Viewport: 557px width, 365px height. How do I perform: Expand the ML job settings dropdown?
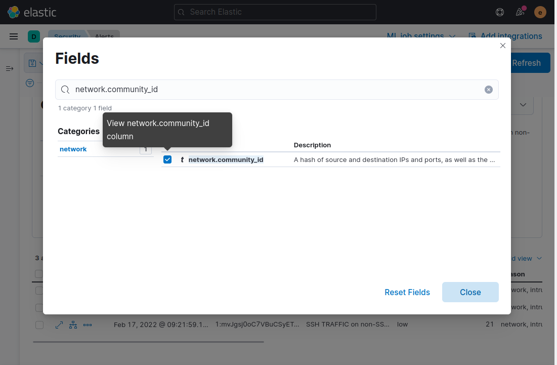421,36
